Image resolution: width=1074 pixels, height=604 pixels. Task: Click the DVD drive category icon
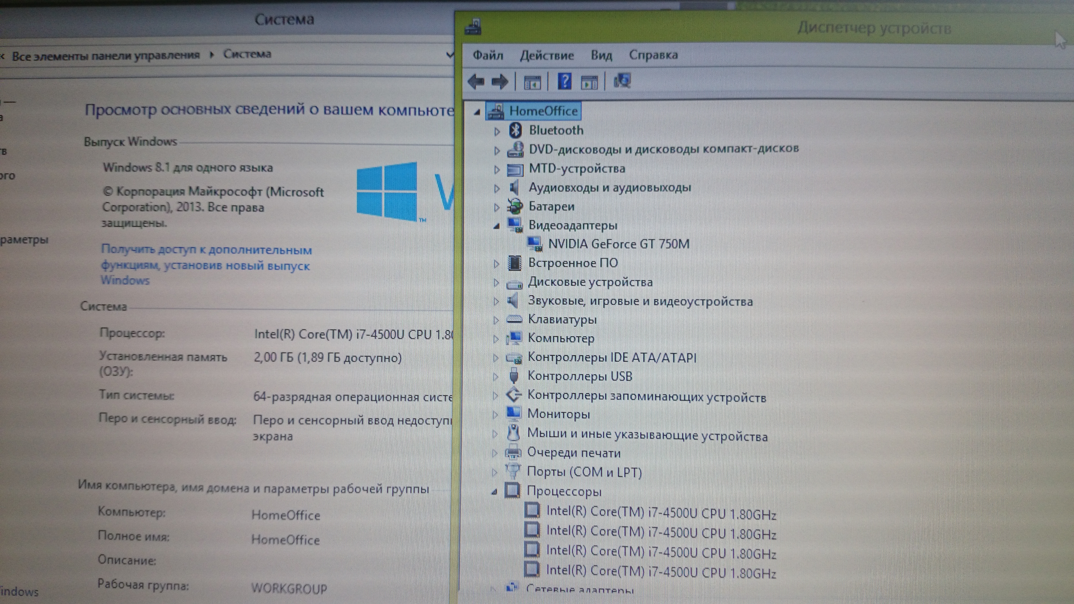tap(515, 149)
